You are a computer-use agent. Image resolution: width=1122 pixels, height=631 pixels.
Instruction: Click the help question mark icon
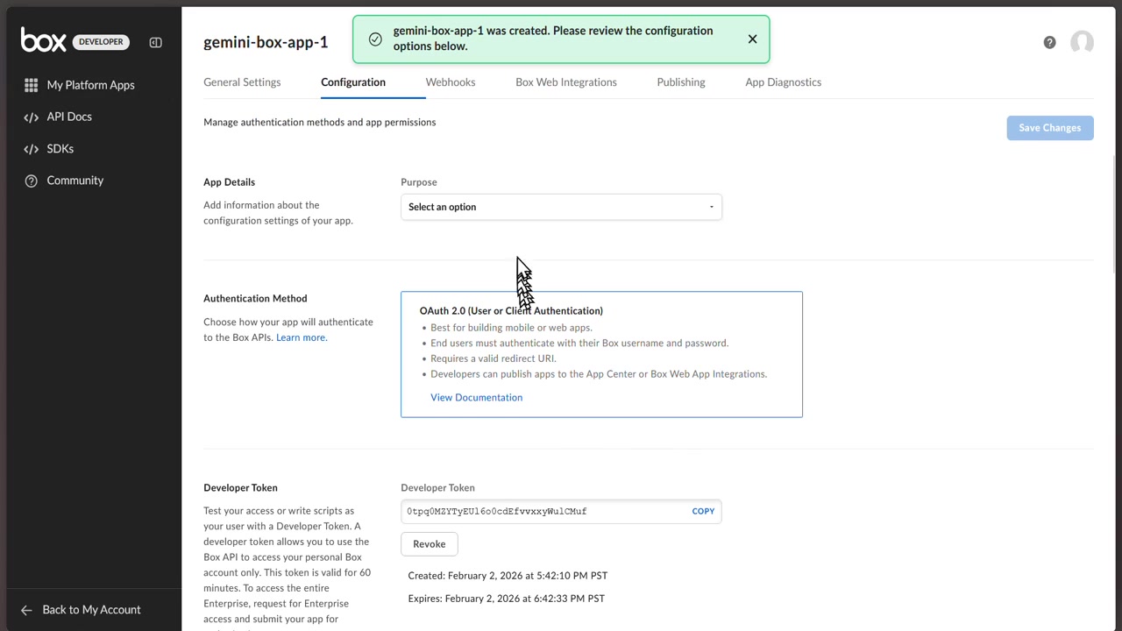(1049, 42)
